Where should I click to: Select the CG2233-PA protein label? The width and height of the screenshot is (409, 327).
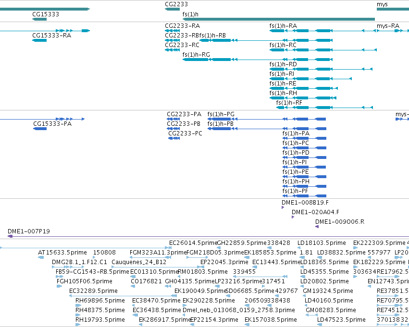pos(184,114)
